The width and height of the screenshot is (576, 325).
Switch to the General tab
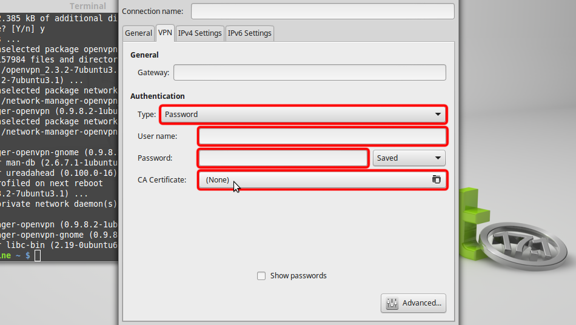point(138,33)
